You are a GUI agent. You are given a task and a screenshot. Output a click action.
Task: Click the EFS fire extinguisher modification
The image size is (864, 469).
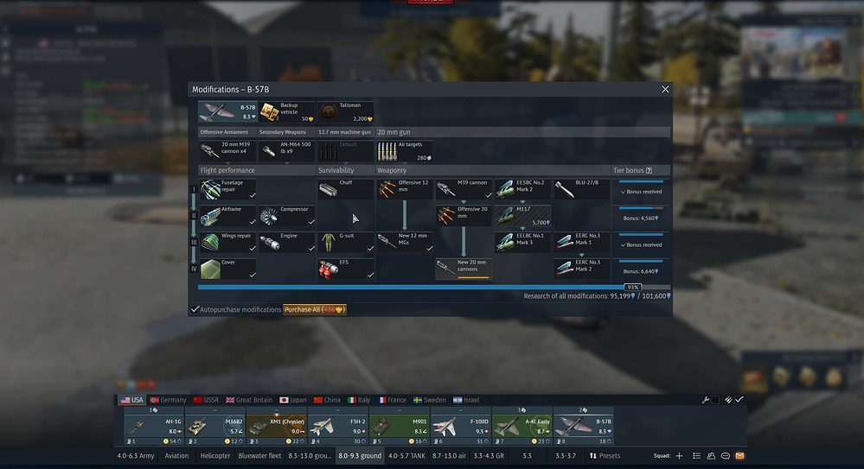click(x=329, y=269)
